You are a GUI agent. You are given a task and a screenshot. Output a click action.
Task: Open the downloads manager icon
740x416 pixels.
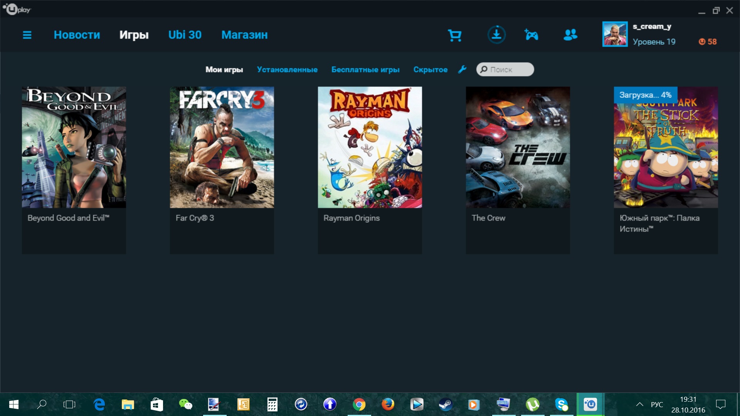(496, 35)
